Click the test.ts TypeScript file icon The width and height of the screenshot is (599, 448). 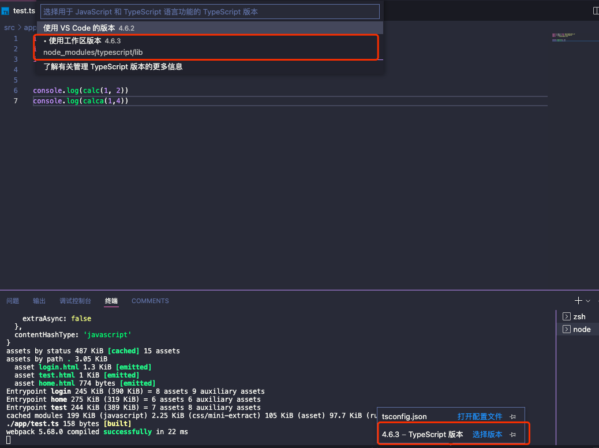click(x=5, y=11)
